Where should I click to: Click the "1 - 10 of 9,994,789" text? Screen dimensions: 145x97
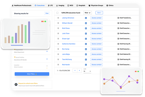coord(63,71)
